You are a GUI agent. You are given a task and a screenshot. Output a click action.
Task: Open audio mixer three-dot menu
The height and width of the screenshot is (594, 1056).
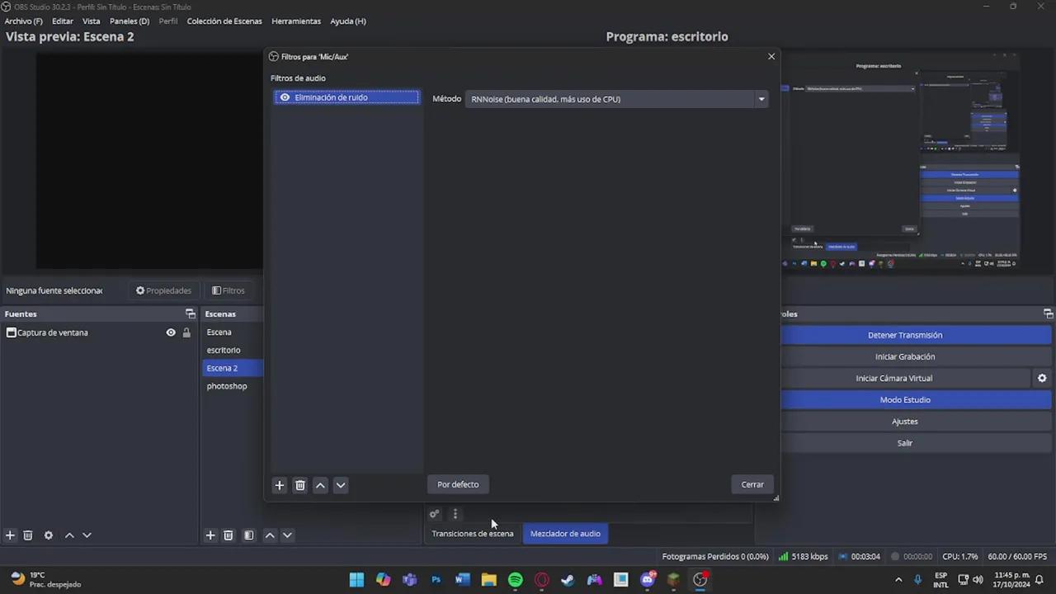click(x=455, y=514)
